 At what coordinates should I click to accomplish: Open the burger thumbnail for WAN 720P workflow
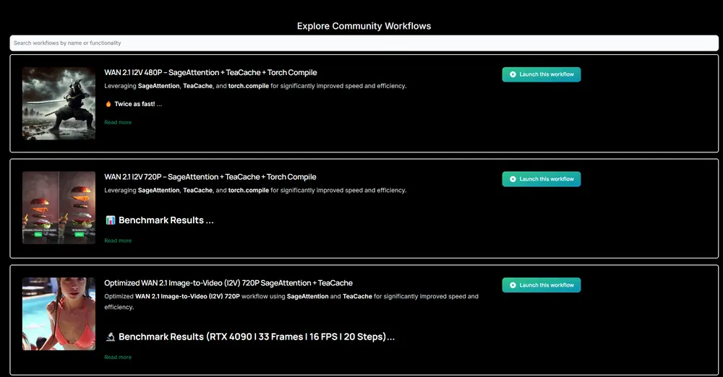59,208
